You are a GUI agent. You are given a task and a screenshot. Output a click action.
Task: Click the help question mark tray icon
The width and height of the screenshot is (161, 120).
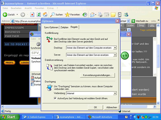126,117
